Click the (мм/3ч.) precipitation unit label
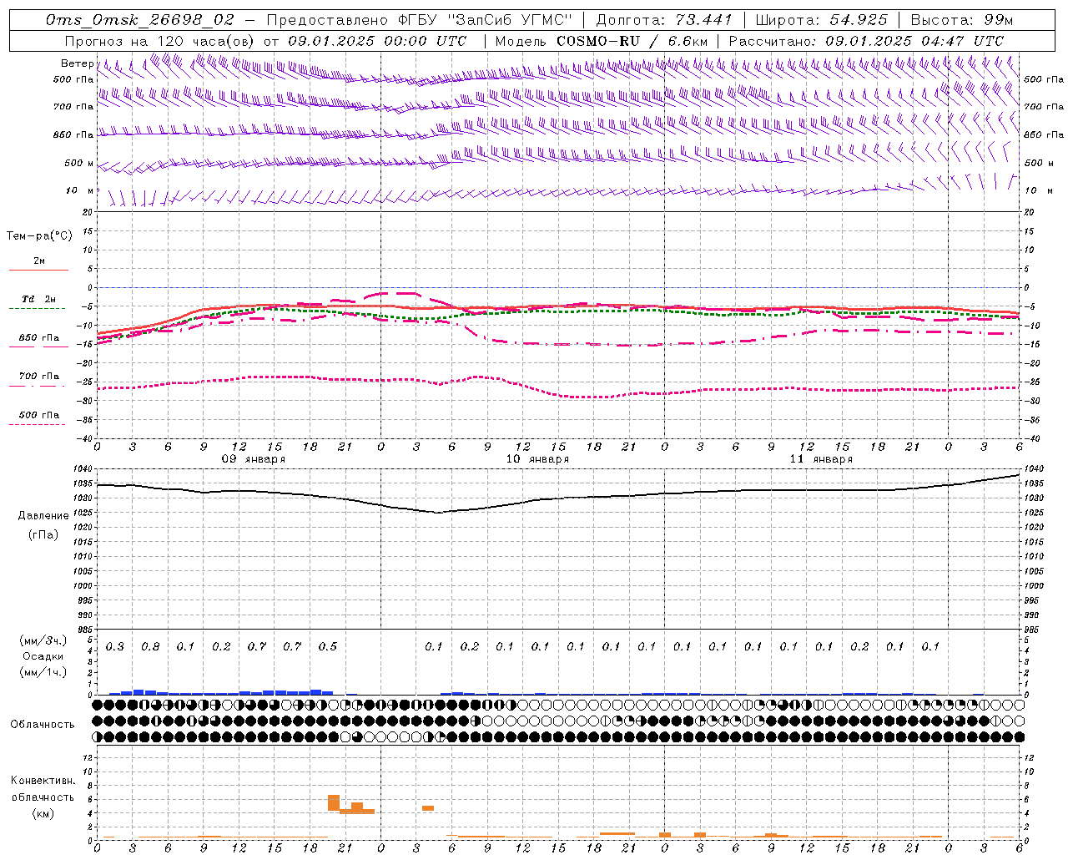 [x=43, y=640]
